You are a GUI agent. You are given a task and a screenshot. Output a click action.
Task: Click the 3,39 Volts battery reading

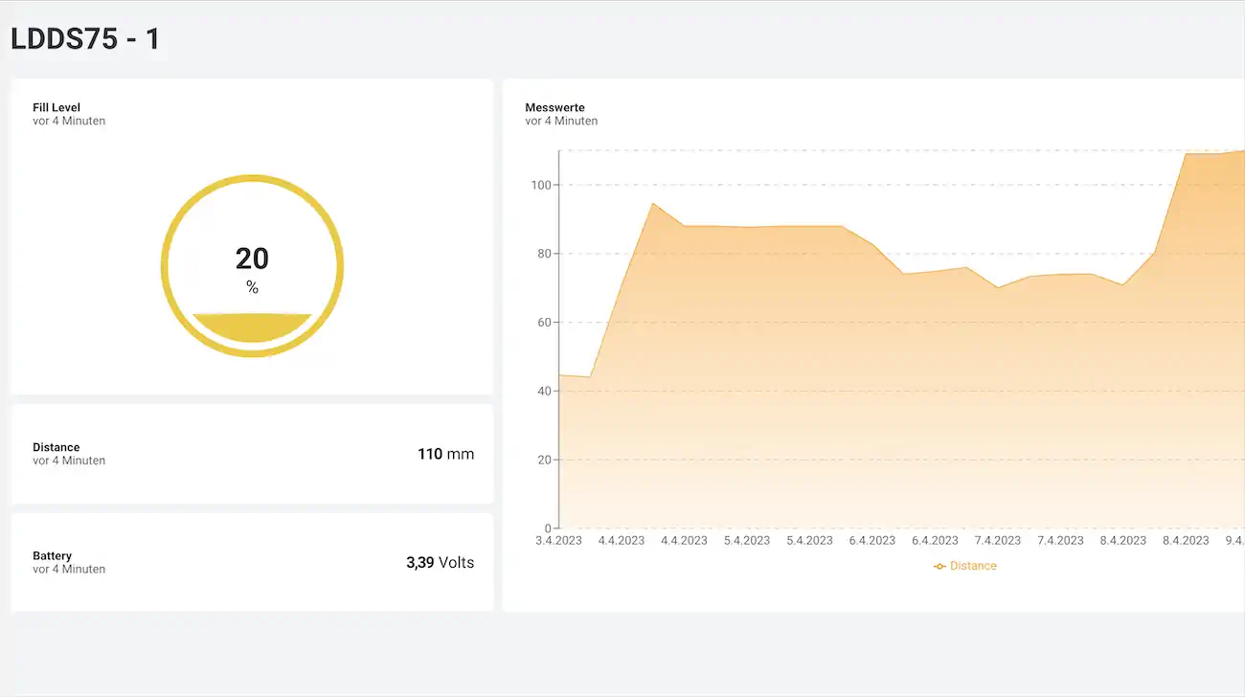440,562
